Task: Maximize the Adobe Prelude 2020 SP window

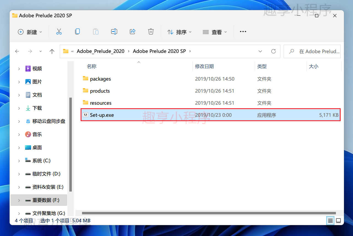Action: point(317,16)
